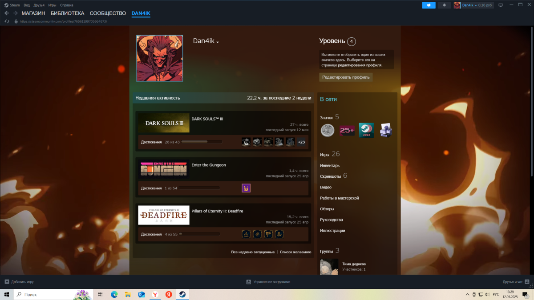Open the Инвентарь link

click(330, 165)
